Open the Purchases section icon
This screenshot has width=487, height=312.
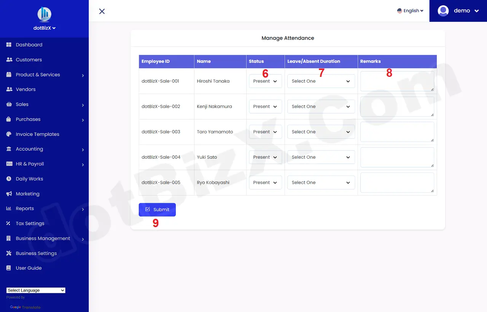tap(9, 119)
